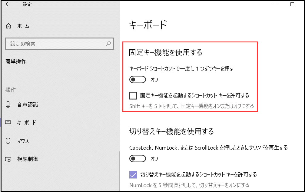Click the keyboard icon in the sidebar

point(8,122)
